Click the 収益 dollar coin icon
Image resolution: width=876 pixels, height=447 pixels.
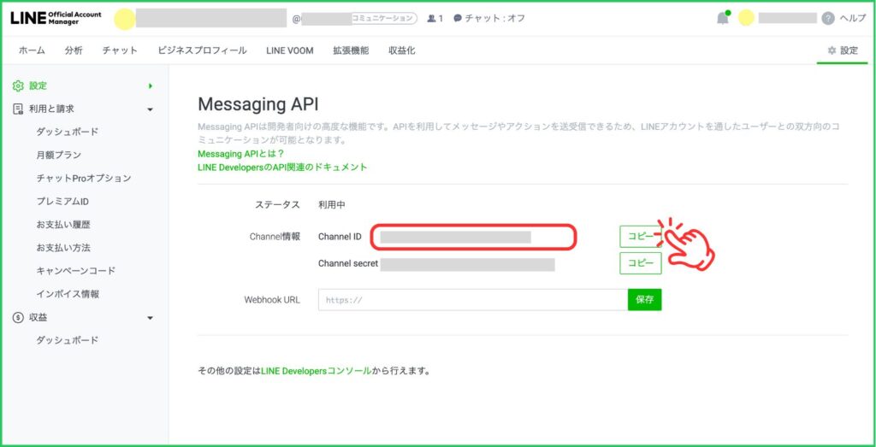point(18,317)
